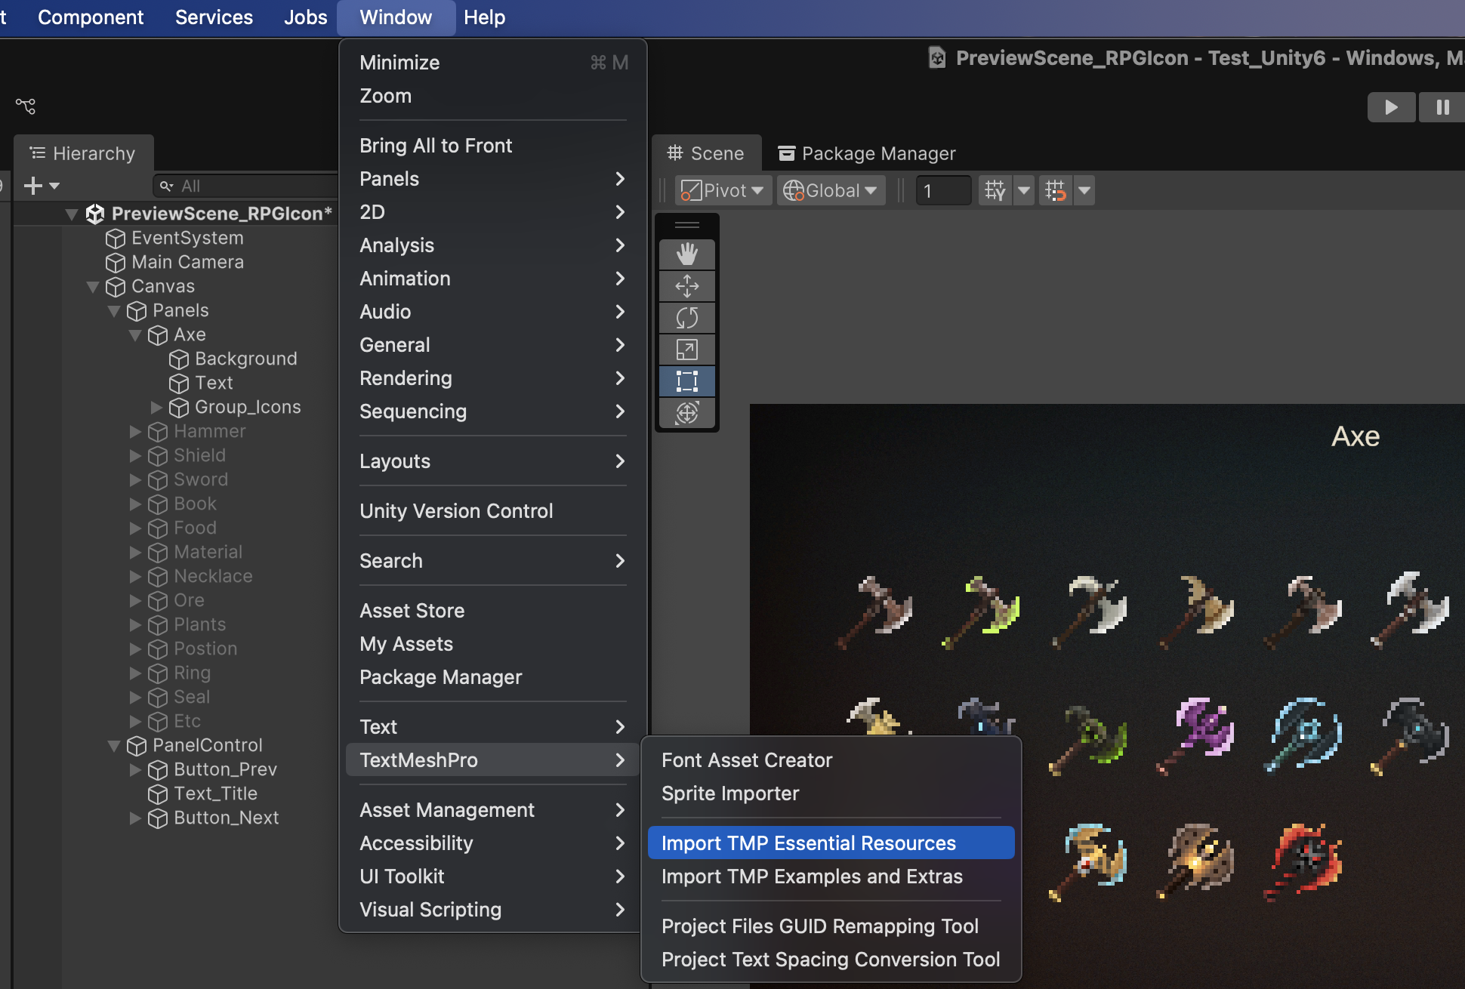Click the Play button
Image resolution: width=1465 pixels, height=989 pixels.
click(x=1391, y=107)
